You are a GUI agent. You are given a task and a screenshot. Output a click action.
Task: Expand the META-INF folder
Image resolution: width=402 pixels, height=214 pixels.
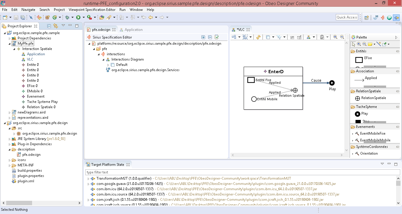(x=9, y=165)
